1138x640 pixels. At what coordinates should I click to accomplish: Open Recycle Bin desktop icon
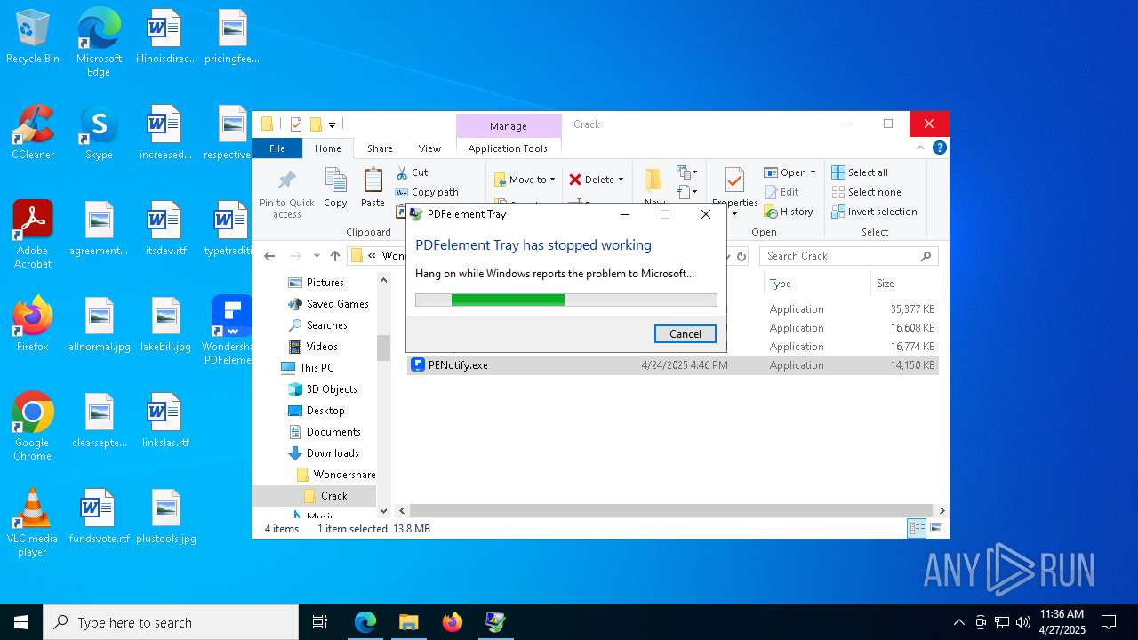click(x=33, y=38)
